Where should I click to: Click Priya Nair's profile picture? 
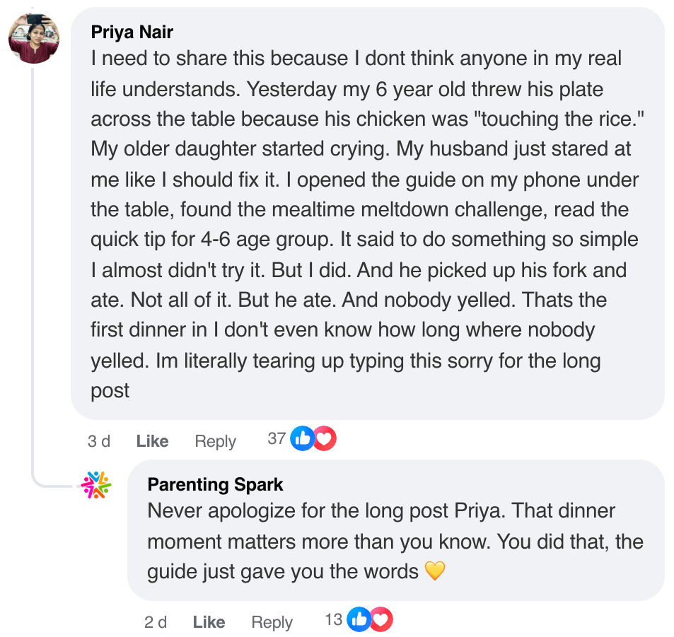coord(34,37)
